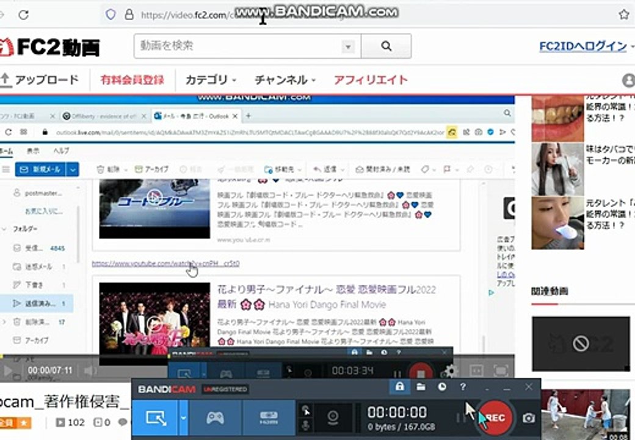Screen dimensions: 635x440
Task: Click the 00:00/07:11 time readout
Action: [50, 370]
